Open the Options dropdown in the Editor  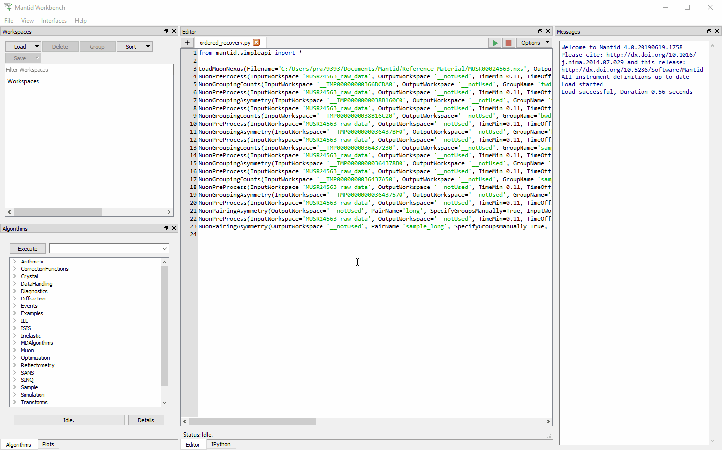click(x=534, y=43)
